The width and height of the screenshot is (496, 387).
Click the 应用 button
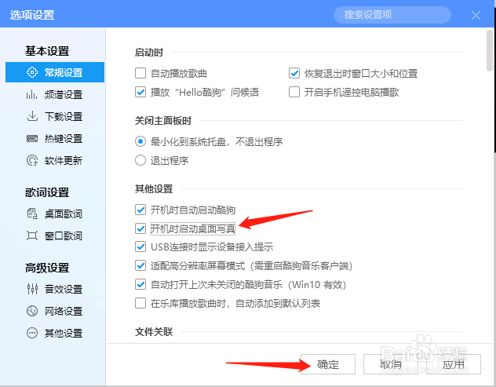(454, 364)
